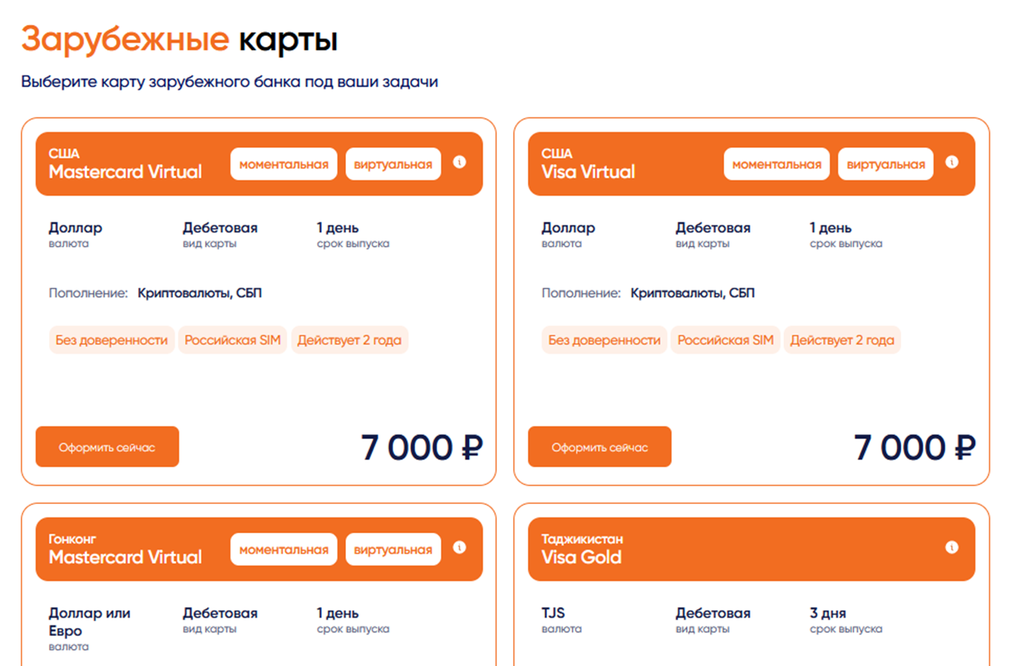Select "моментальная" tag on USA Mastercard card
The image size is (1010, 666).
point(284,164)
